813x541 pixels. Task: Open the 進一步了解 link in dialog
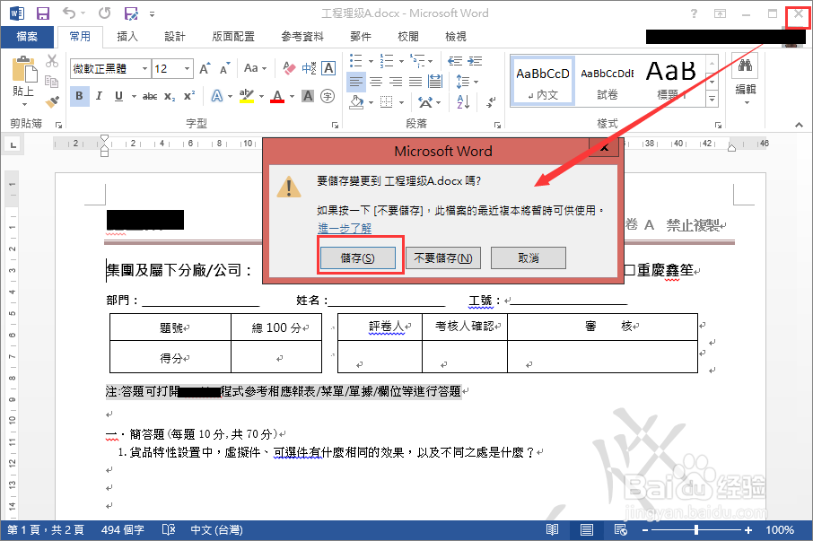[x=345, y=228]
